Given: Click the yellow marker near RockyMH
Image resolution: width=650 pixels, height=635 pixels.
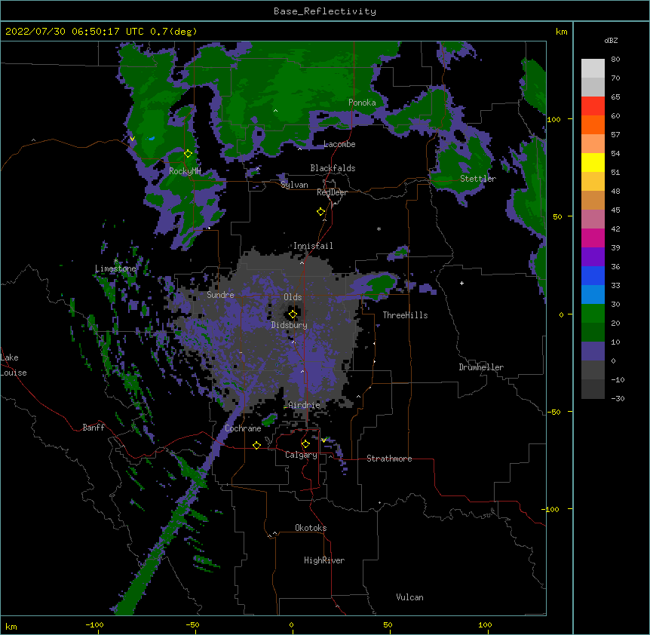Looking at the screenshot, I should click(188, 153).
